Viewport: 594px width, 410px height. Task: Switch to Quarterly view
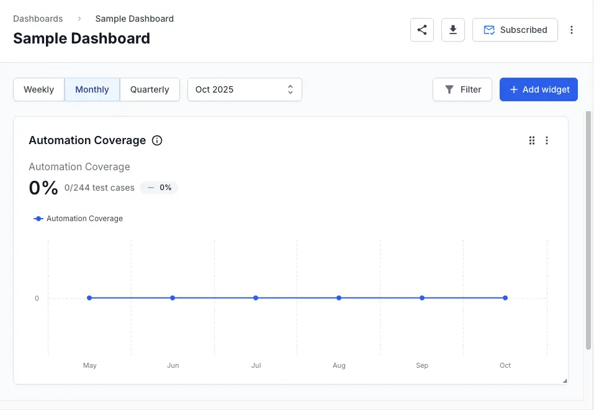point(150,89)
